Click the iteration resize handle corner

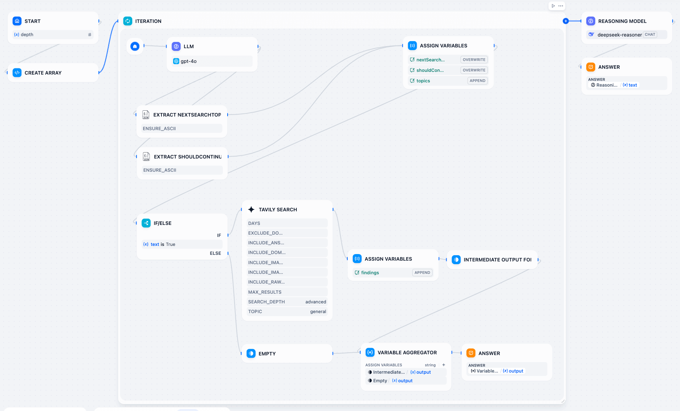click(563, 401)
